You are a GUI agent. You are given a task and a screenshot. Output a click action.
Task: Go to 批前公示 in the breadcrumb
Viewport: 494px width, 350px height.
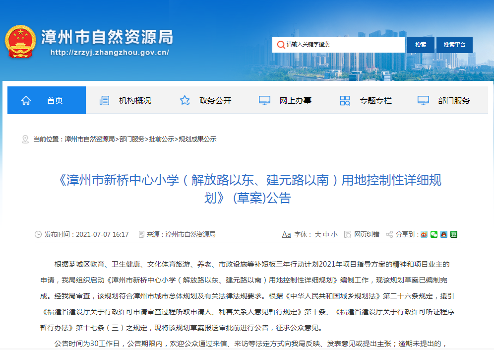162,139
